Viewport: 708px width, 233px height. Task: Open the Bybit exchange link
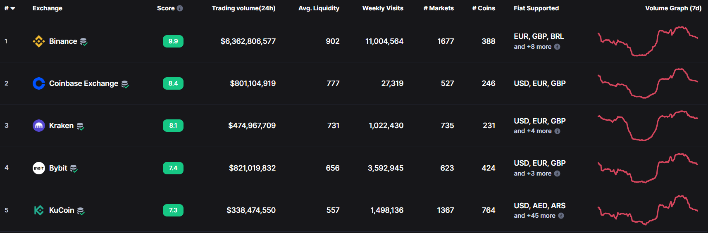pos(58,168)
